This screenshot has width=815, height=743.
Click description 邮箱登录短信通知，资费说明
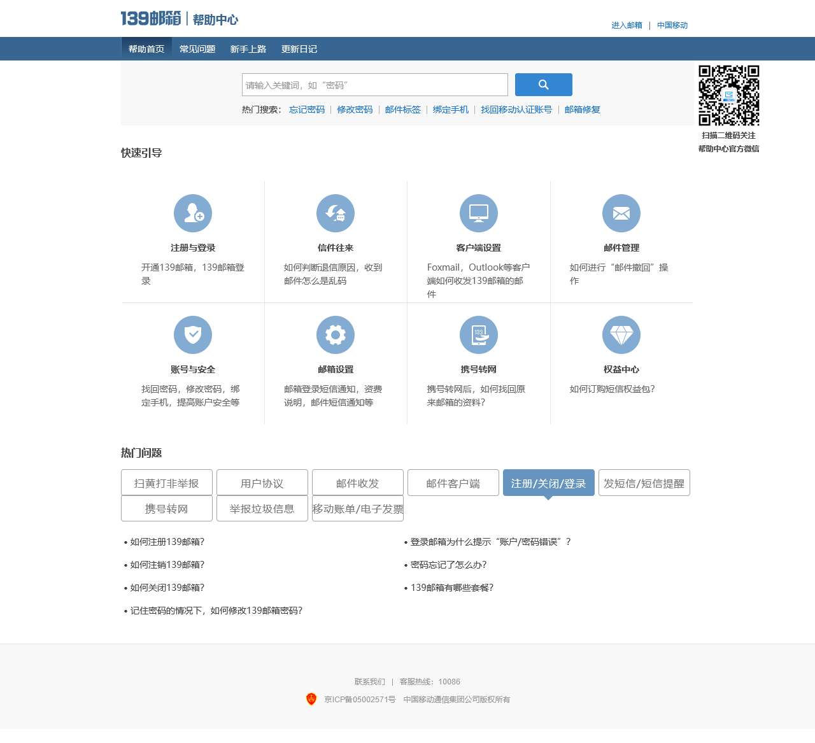click(x=333, y=395)
